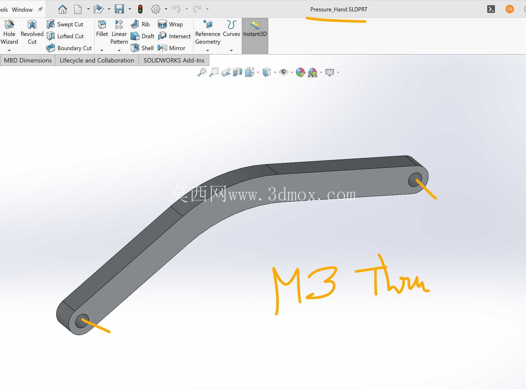Image resolution: width=526 pixels, height=389 pixels.
Task: Apply Scene with the checkered sphere icon
Action: click(313, 72)
